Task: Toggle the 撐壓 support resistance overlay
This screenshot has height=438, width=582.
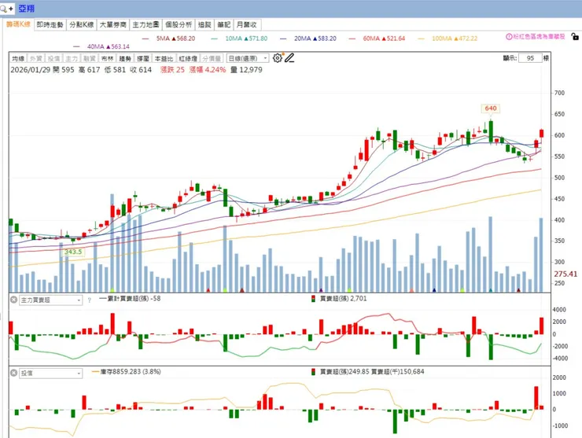Action: (143, 59)
